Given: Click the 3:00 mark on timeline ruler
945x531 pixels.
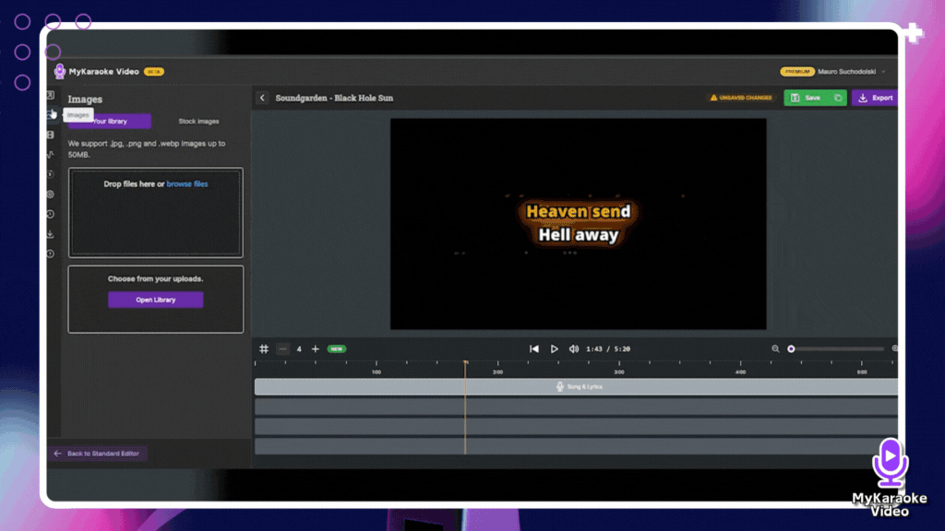Looking at the screenshot, I should point(619,372).
